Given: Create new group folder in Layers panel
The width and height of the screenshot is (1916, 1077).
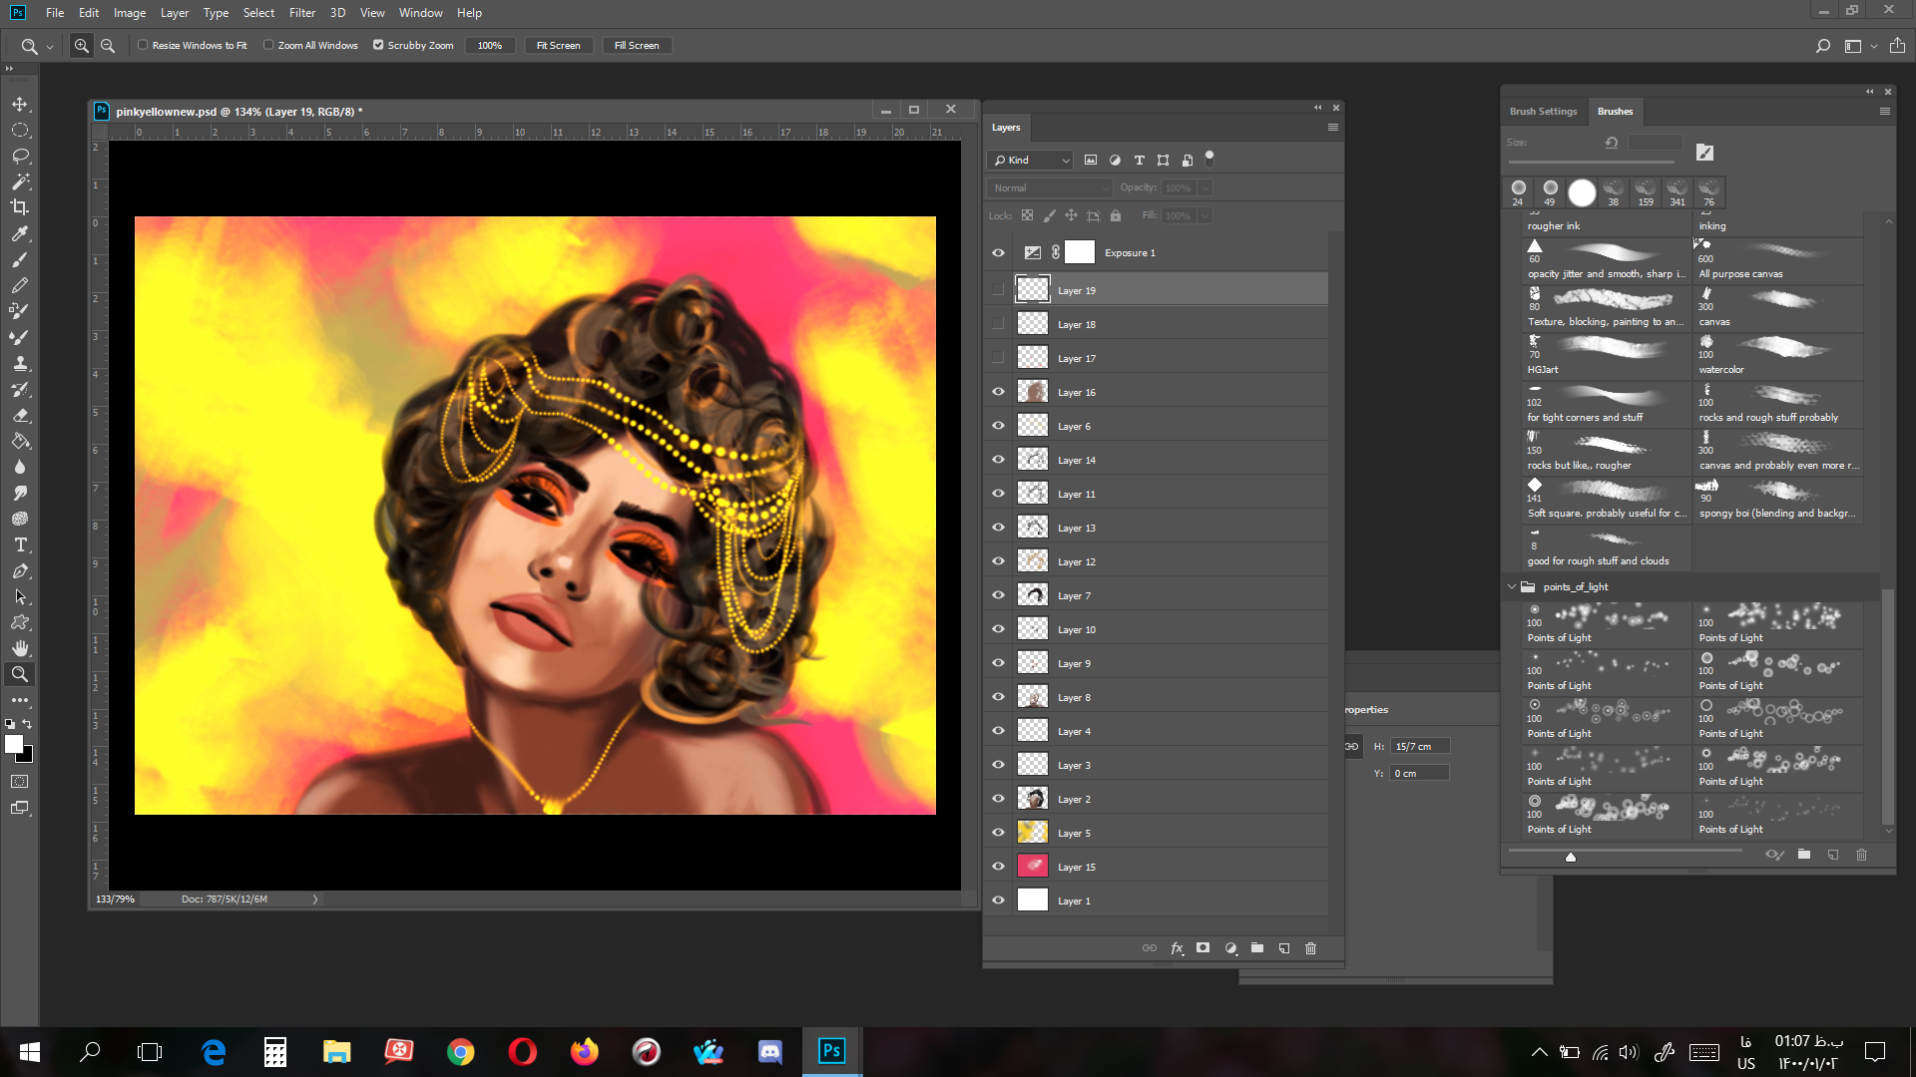Looking at the screenshot, I should click(1257, 948).
